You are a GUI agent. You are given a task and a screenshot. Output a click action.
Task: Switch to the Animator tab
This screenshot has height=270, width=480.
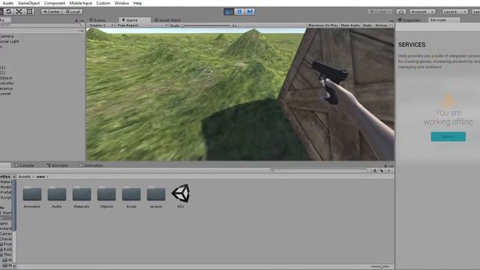click(58, 165)
